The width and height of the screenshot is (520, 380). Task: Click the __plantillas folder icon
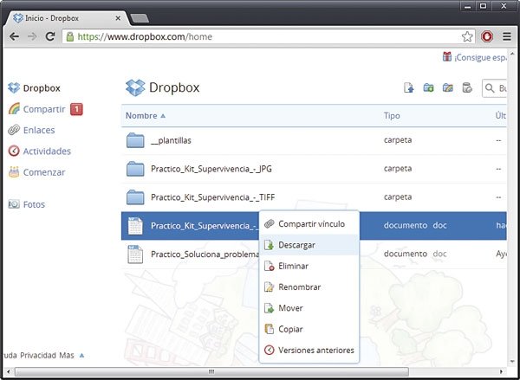tap(135, 140)
